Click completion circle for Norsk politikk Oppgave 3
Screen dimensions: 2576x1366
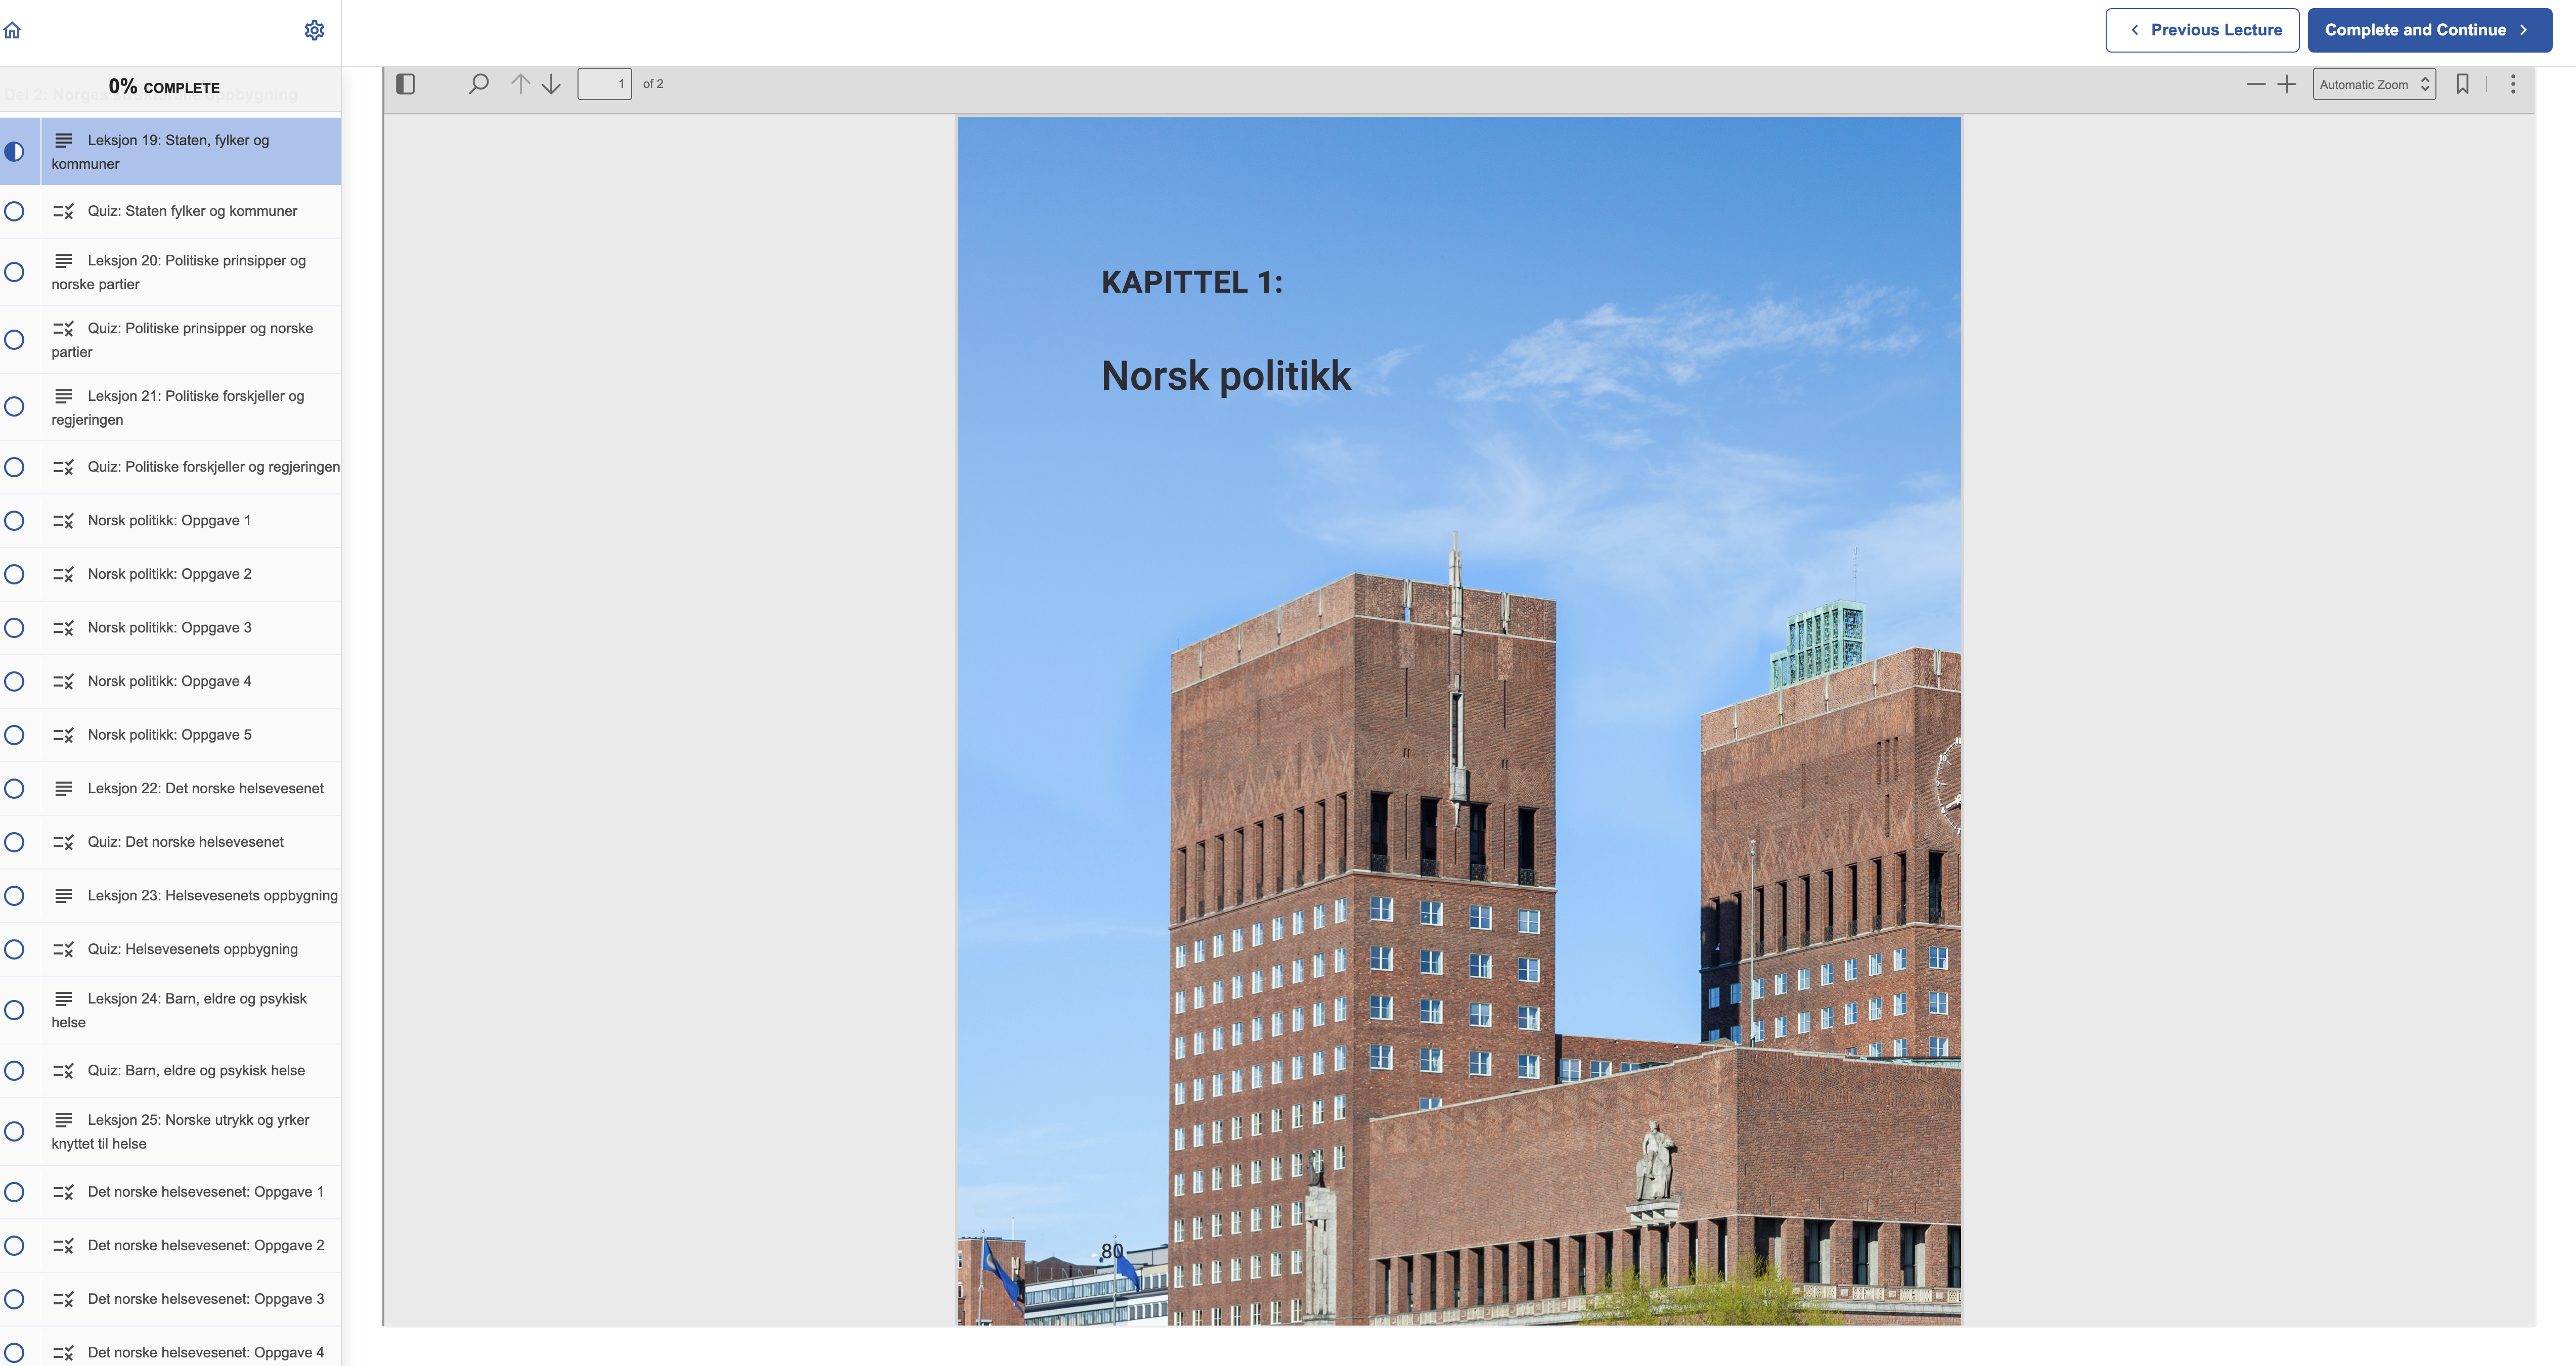14,628
